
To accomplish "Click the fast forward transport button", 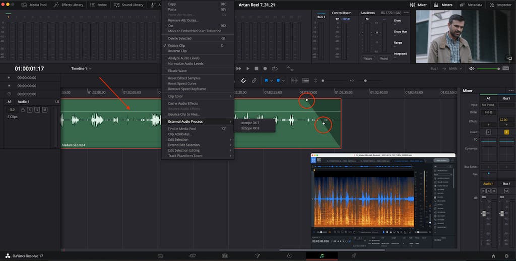I will (239, 68).
